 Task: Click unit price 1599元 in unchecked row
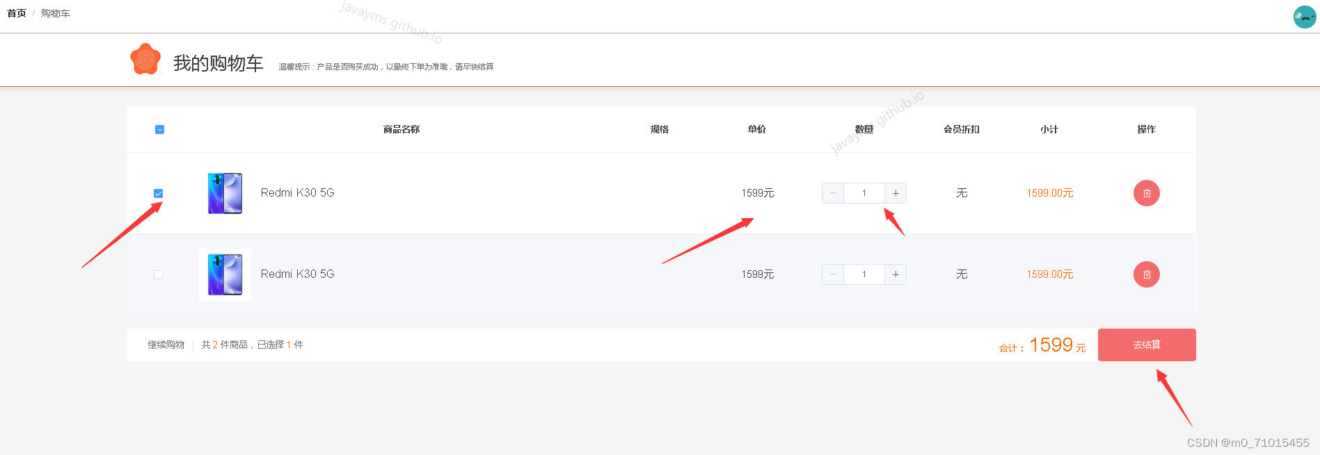coord(757,274)
